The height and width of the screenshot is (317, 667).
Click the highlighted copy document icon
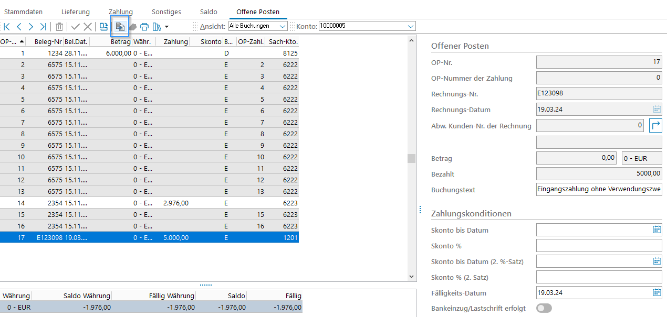(x=120, y=27)
